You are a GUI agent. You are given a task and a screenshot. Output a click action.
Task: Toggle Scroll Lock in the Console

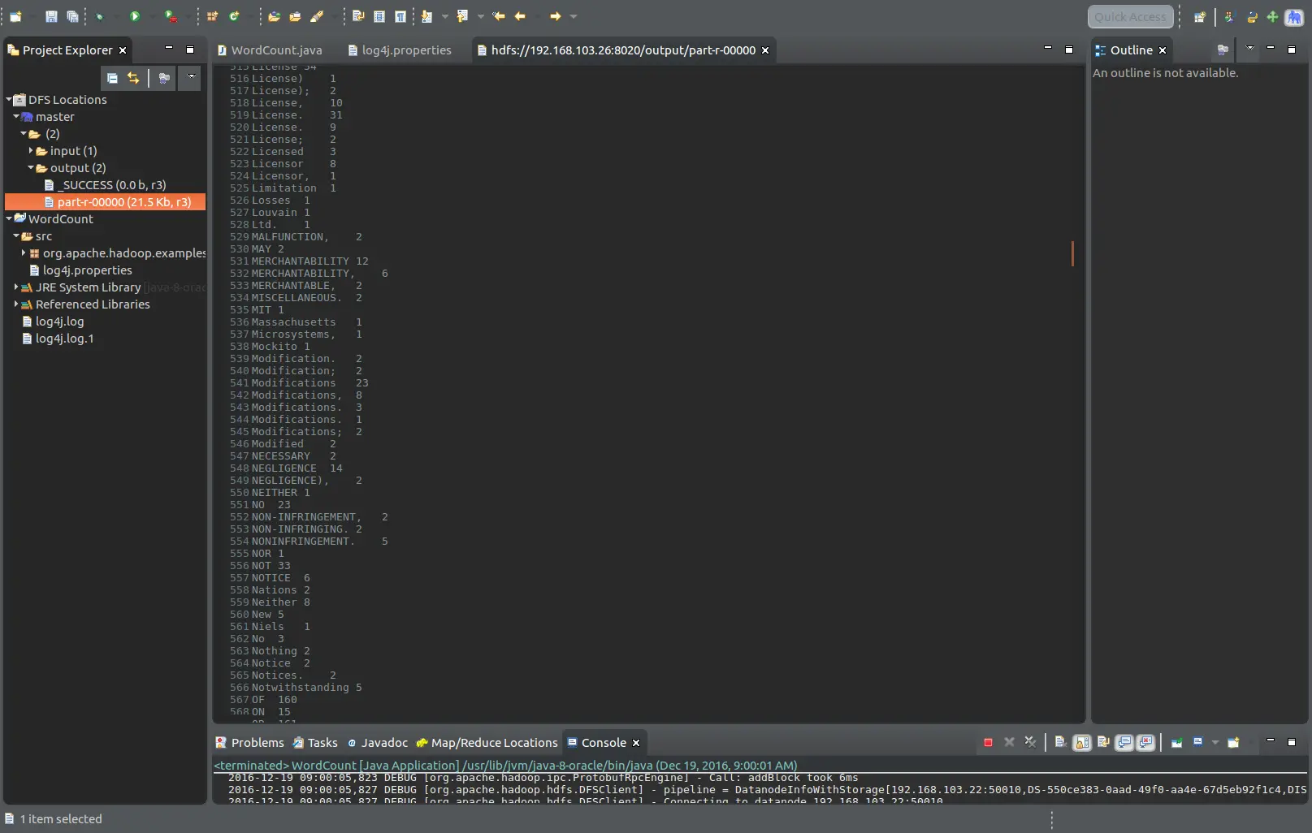coord(1082,742)
